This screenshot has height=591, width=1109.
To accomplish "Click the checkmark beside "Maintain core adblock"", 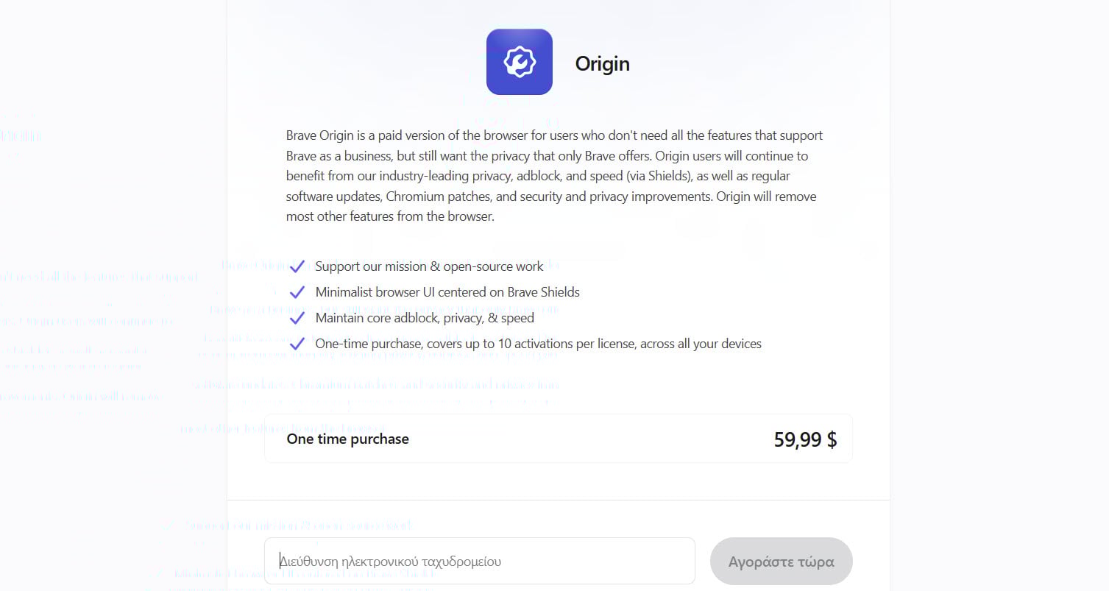I will (x=297, y=318).
